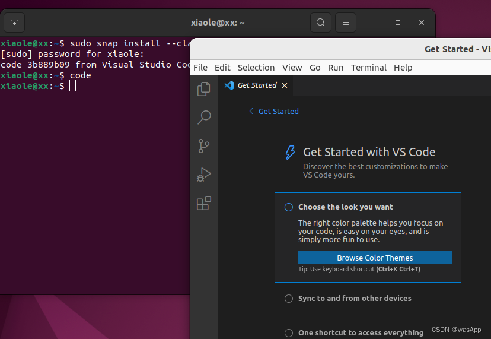Click the color palette description paragraph

[x=371, y=231]
